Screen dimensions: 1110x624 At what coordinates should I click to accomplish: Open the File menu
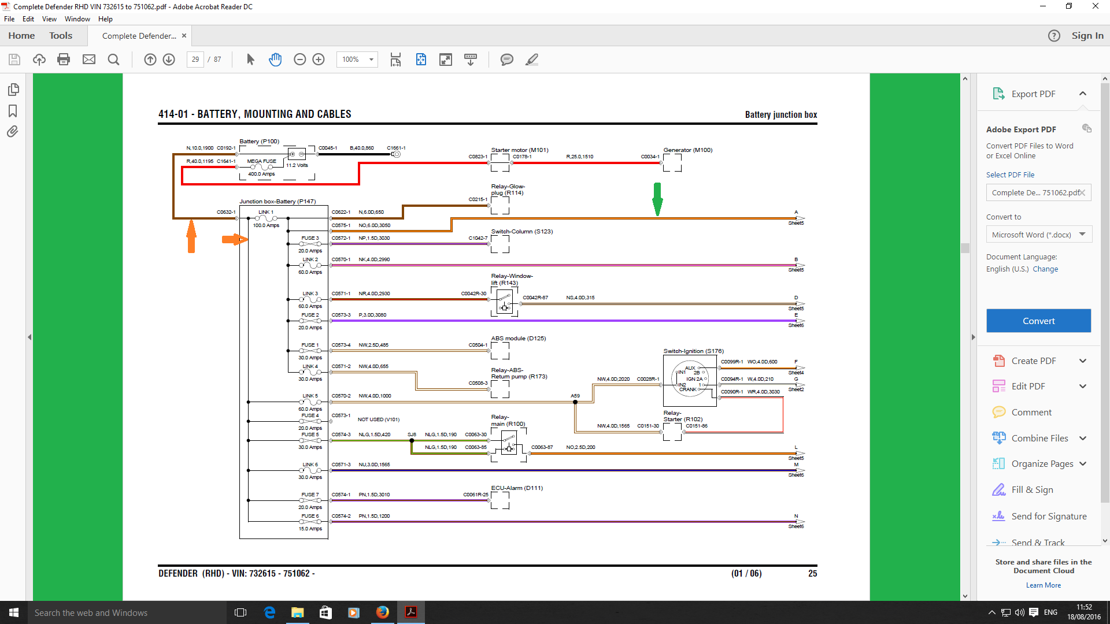tap(9, 19)
